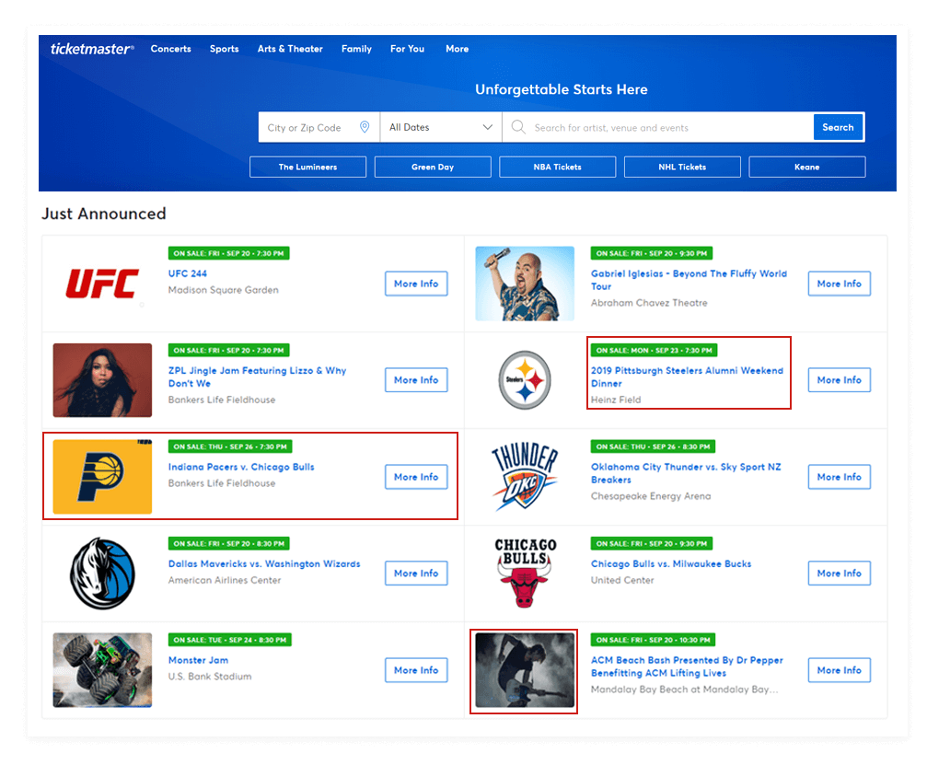Click the Just Announced heading
The image size is (927, 765).
point(103,214)
